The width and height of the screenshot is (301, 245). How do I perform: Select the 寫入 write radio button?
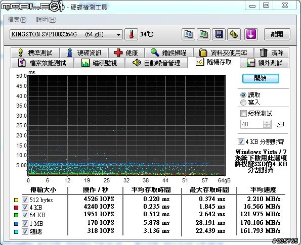coord(243,103)
